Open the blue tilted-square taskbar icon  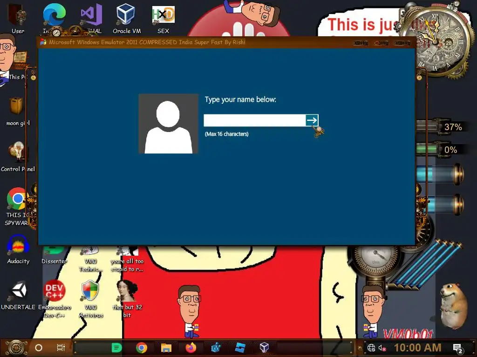coord(240,348)
